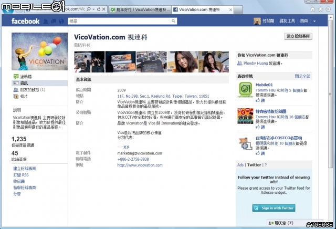
Task: Open the user profile avatar in header
Action: point(257,21)
